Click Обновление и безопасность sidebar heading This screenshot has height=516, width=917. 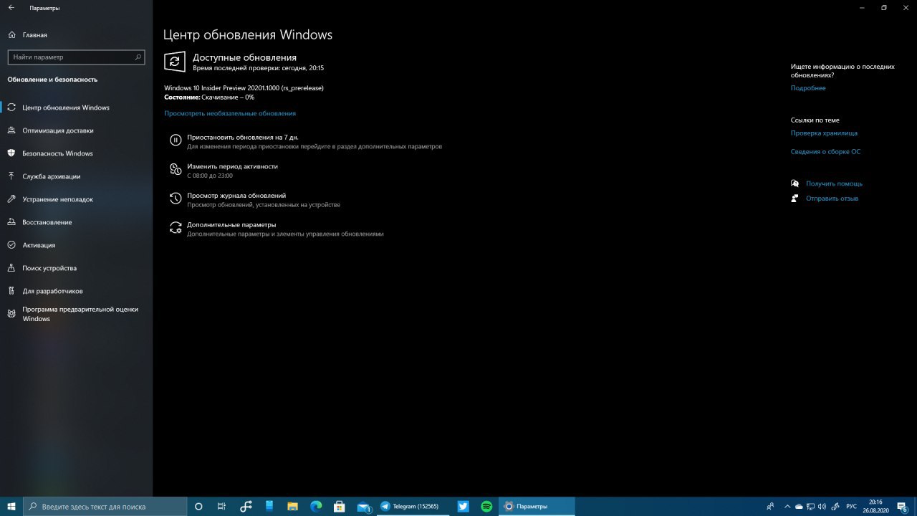pyautogui.click(x=52, y=80)
